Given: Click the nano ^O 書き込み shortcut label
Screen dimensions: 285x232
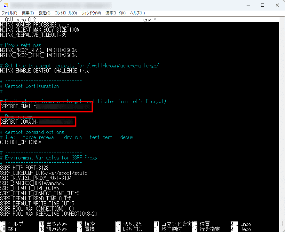Looking at the screenshot, I should pyautogui.click(x=52, y=224).
